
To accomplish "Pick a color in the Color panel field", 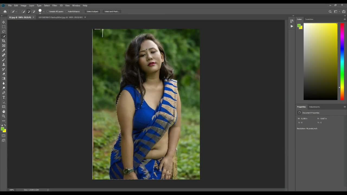I will click(320, 61).
